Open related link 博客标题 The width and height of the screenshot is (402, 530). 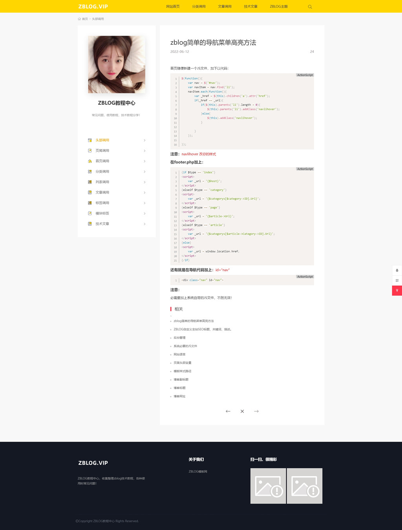[x=179, y=388]
